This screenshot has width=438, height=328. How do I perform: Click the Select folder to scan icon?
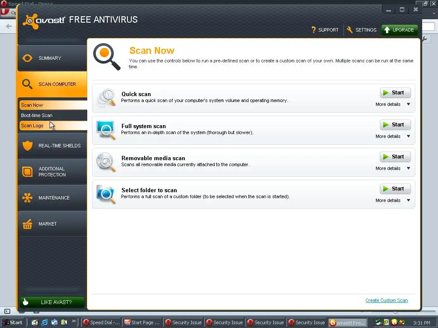tap(106, 194)
